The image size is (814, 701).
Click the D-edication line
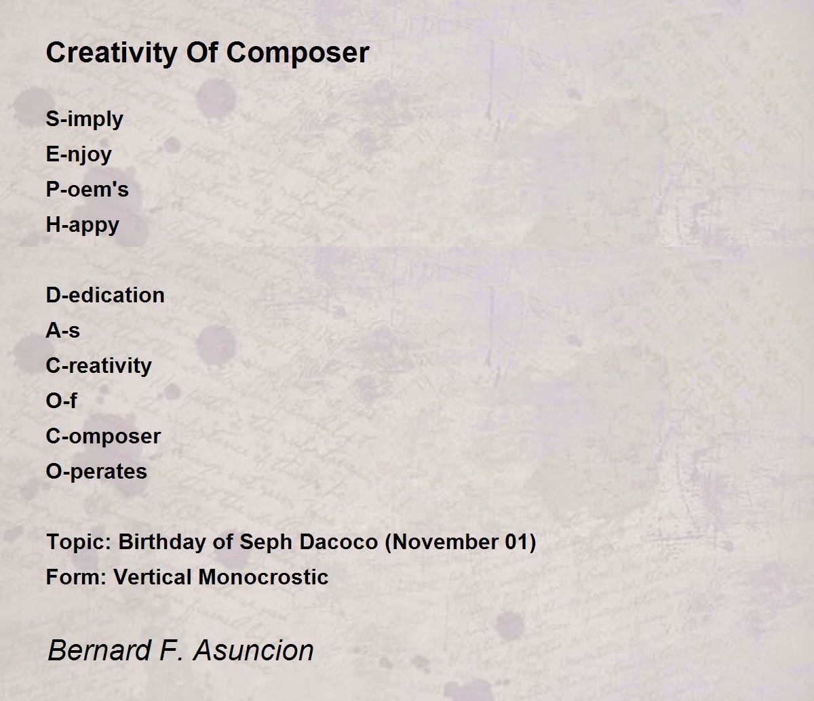(x=105, y=295)
